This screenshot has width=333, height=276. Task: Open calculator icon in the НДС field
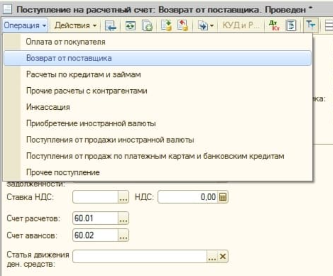click(223, 197)
